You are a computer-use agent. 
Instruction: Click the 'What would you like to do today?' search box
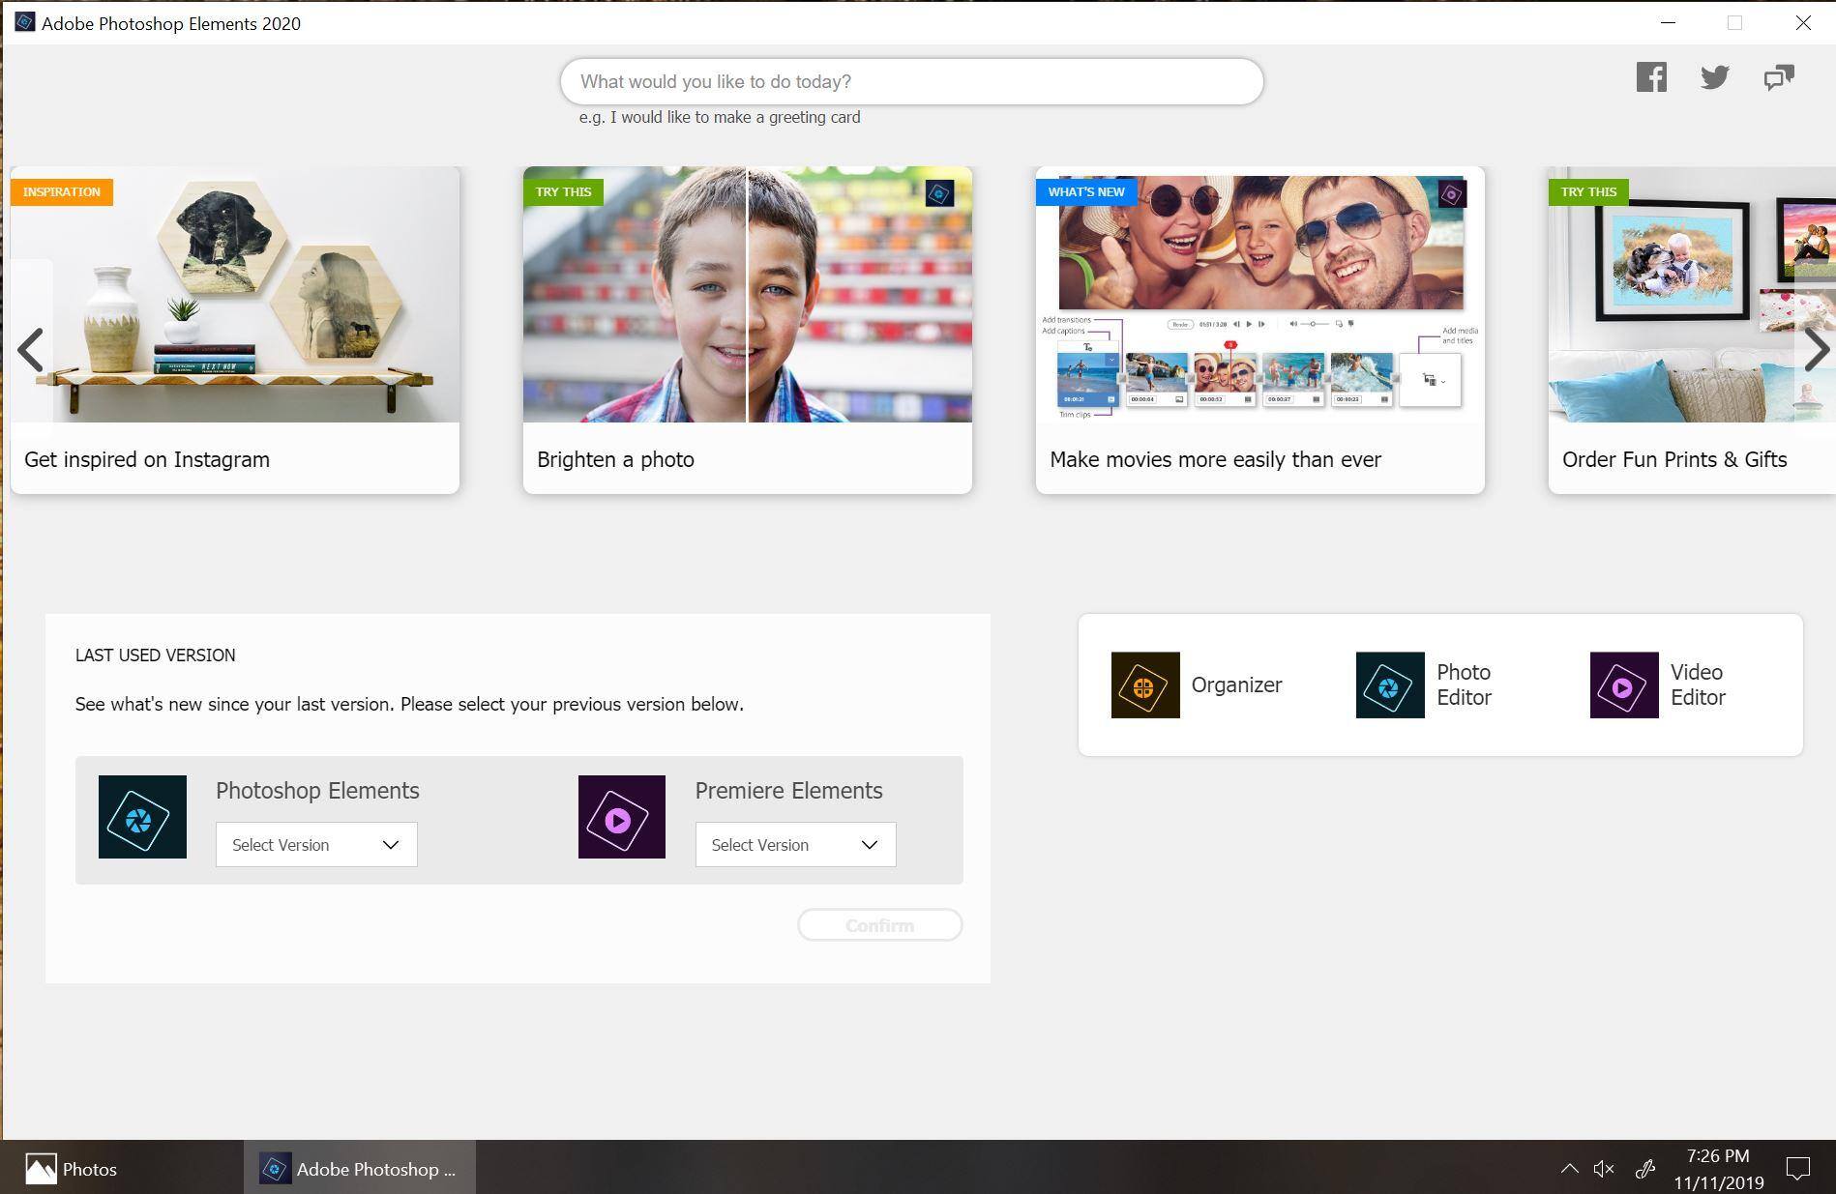[x=911, y=82]
